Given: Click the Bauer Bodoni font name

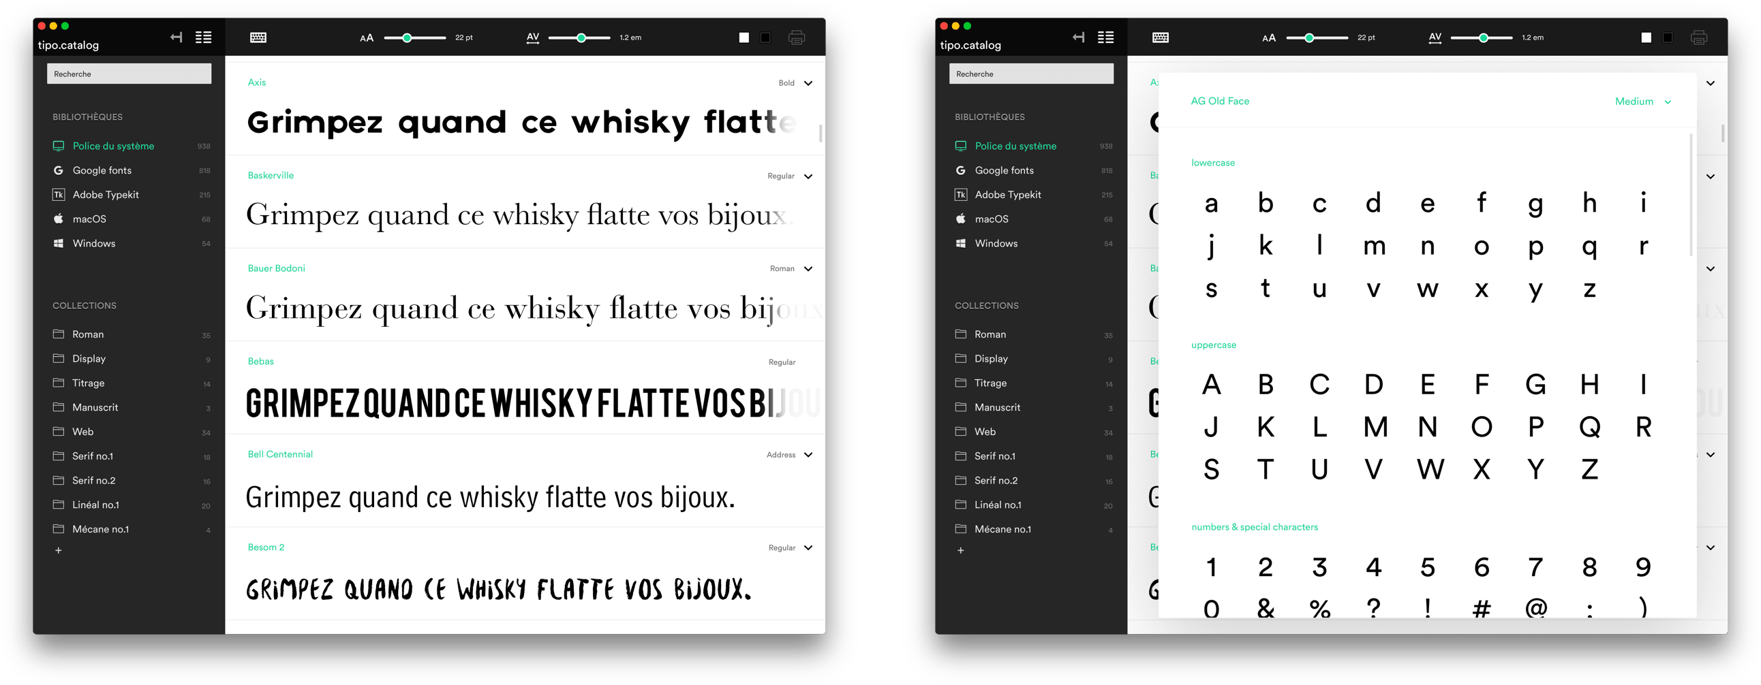Looking at the screenshot, I should click(276, 268).
